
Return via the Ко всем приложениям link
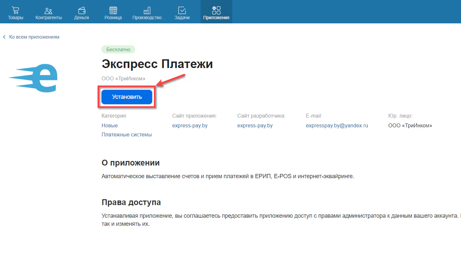click(x=33, y=37)
